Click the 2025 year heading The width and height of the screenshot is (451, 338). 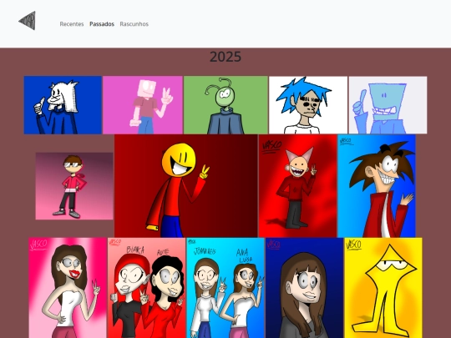pos(225,57)
